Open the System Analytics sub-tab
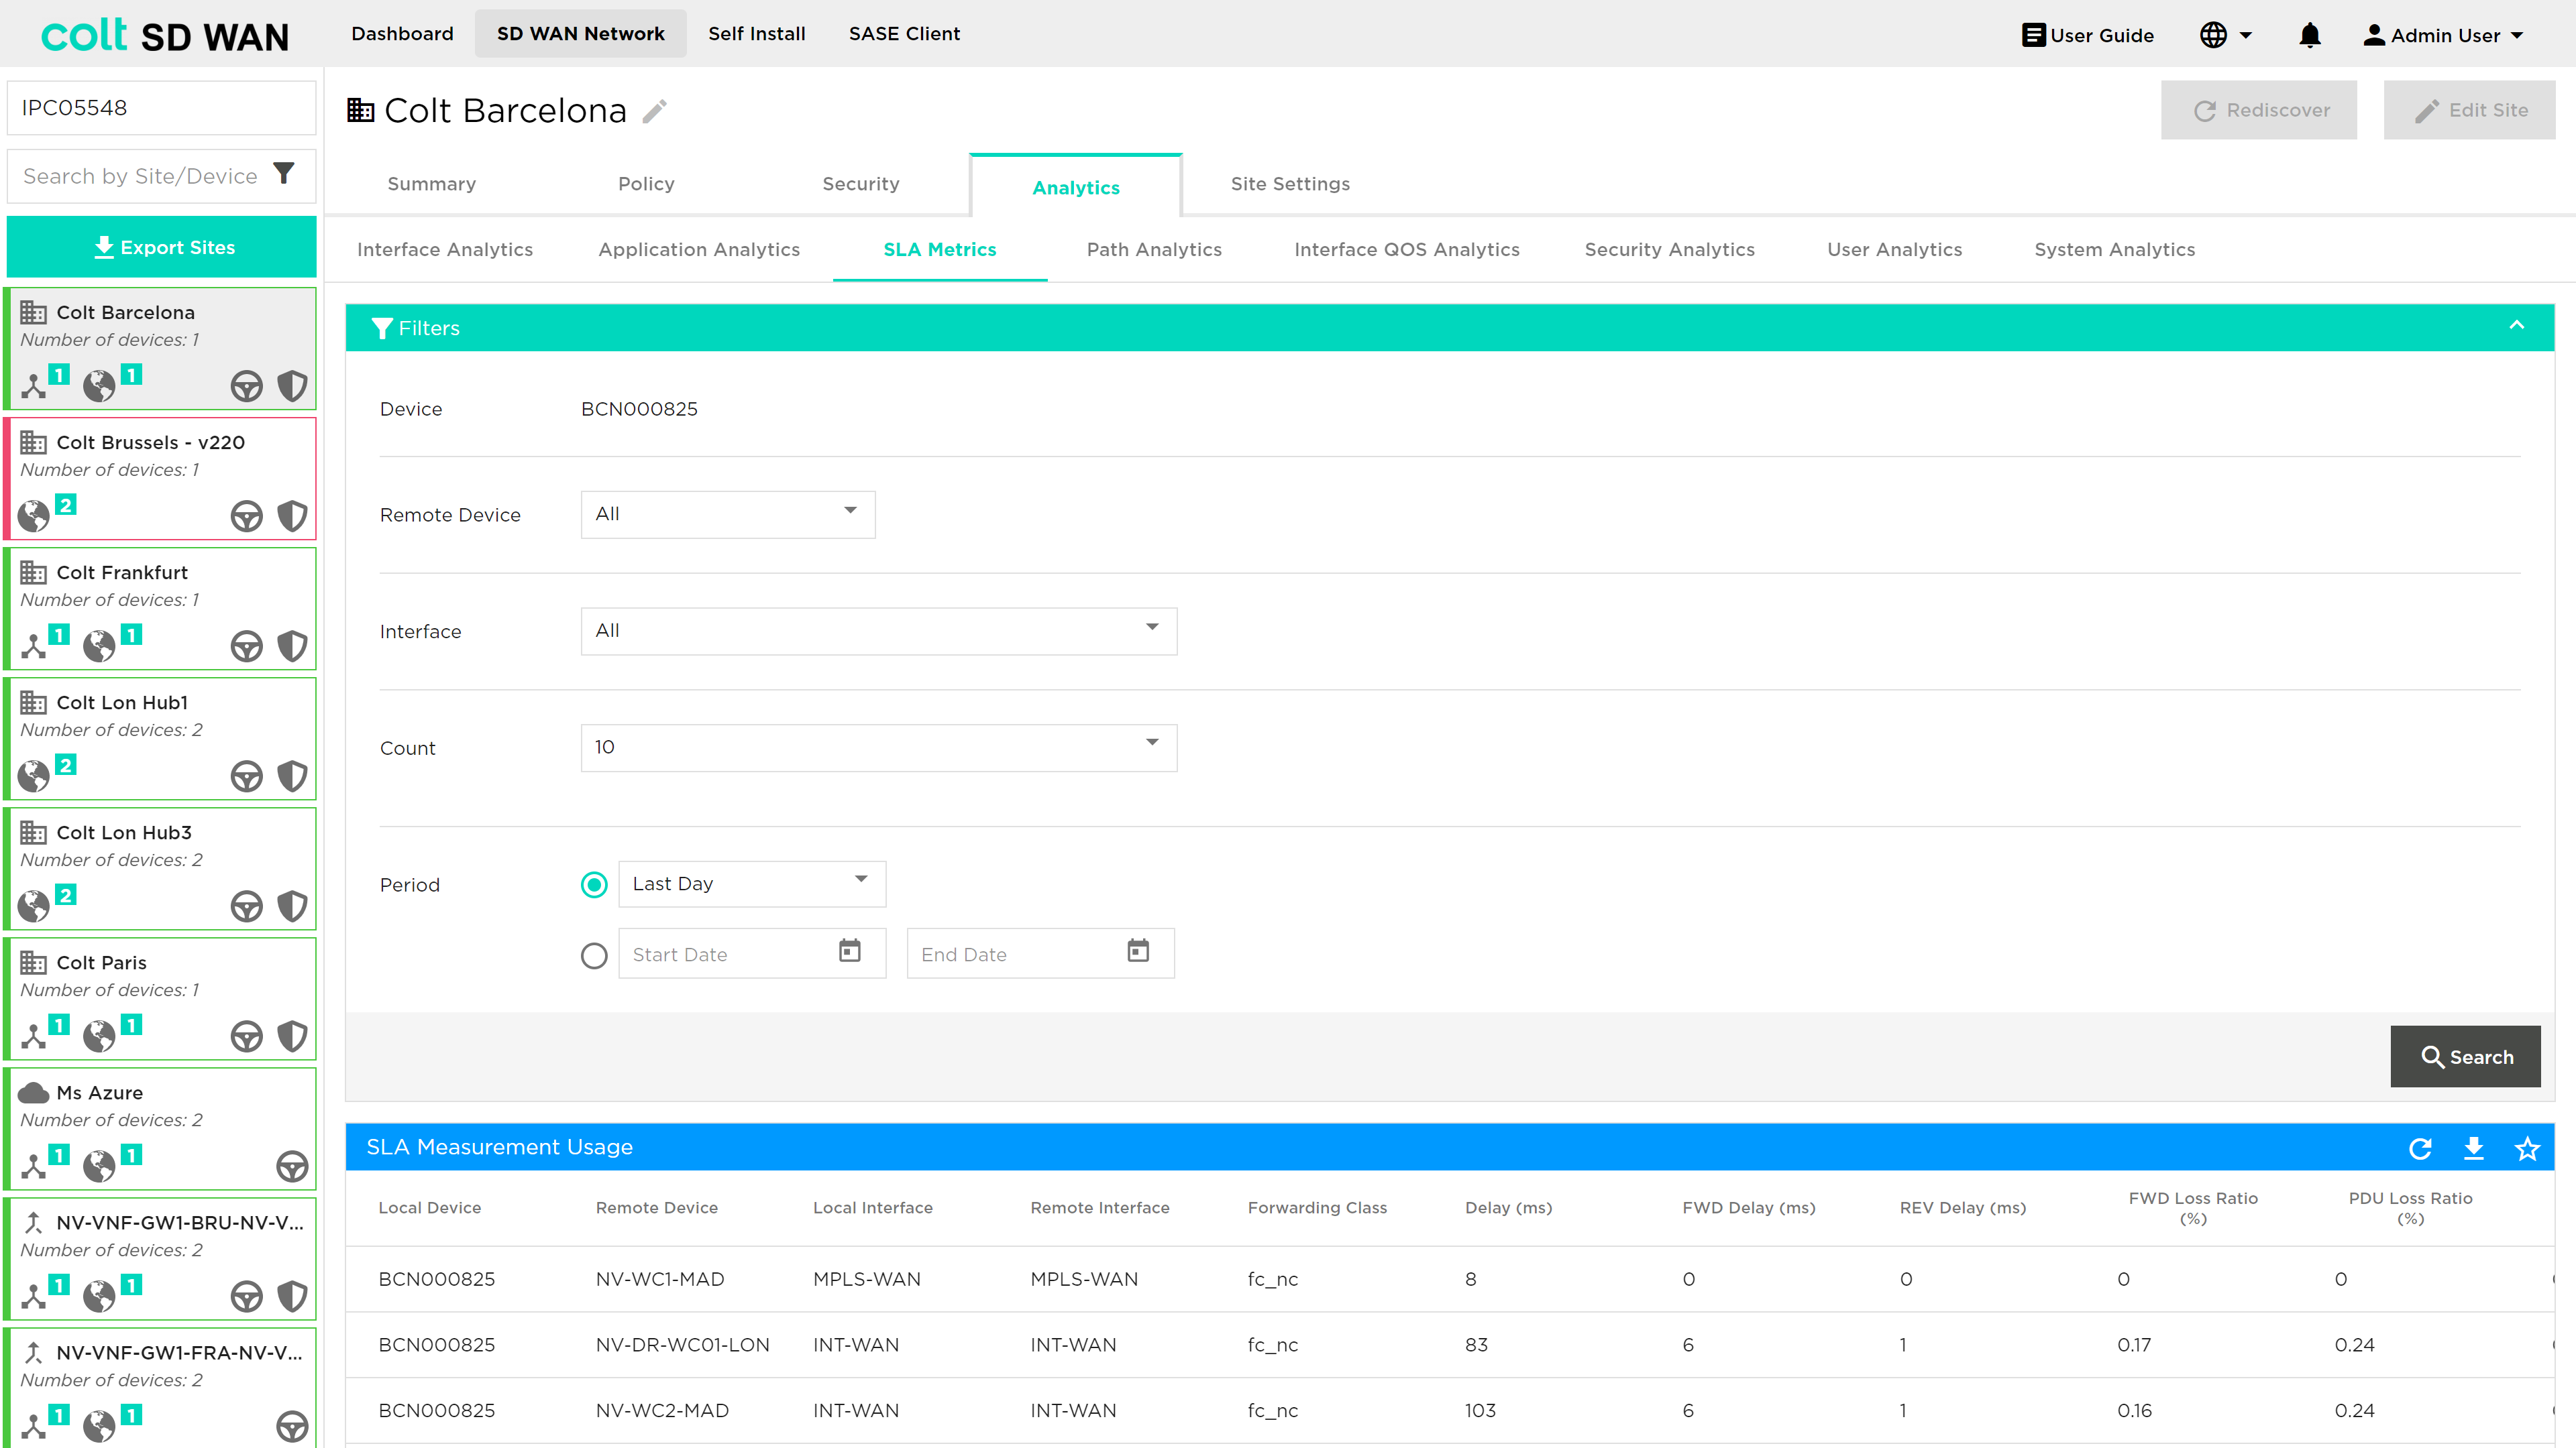The image size is (2576, 1448). (2114, 250)
